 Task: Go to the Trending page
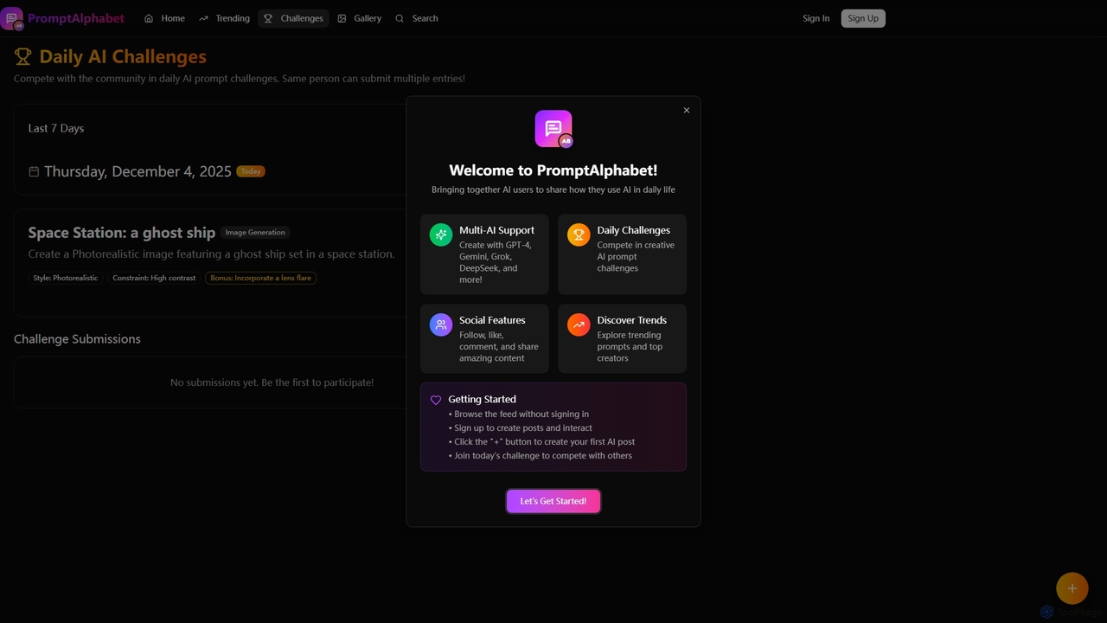(x=224, y=18)
